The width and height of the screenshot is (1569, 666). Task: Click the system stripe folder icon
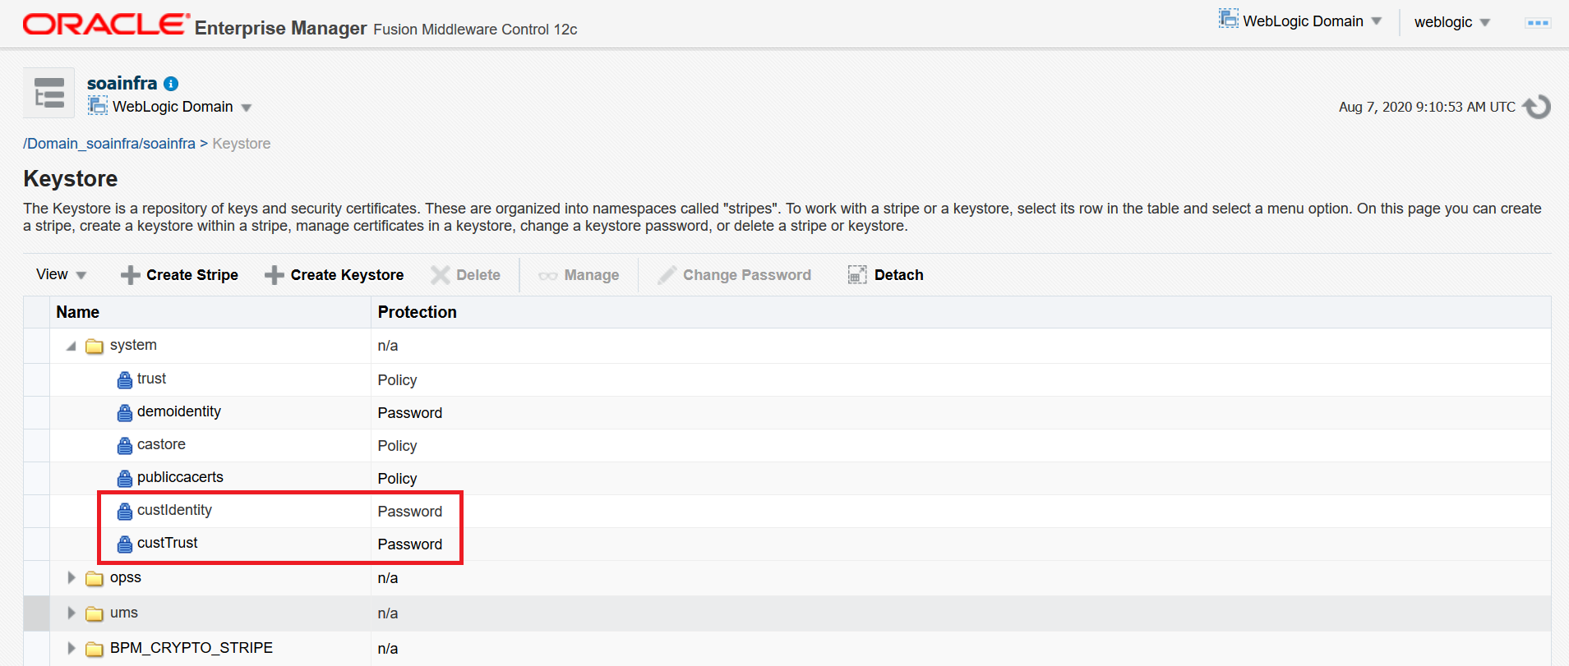(95, 347)
